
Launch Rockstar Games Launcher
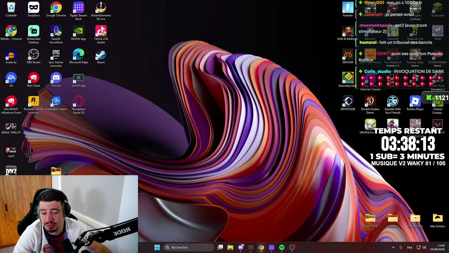34,105
